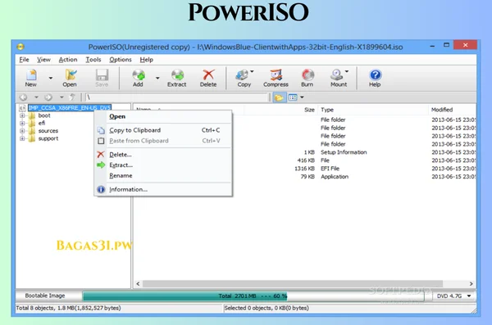Click the Bootable Image status label
This screenshot has height=325, width=492.
pyautogui.click(x=45, y=296)
